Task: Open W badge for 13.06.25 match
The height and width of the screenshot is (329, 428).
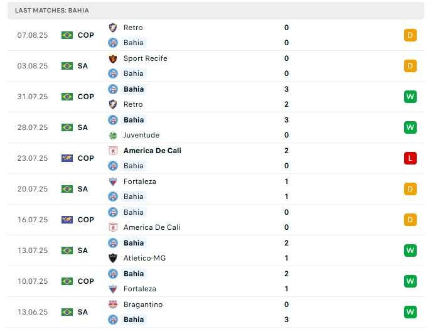Action: 410,312
